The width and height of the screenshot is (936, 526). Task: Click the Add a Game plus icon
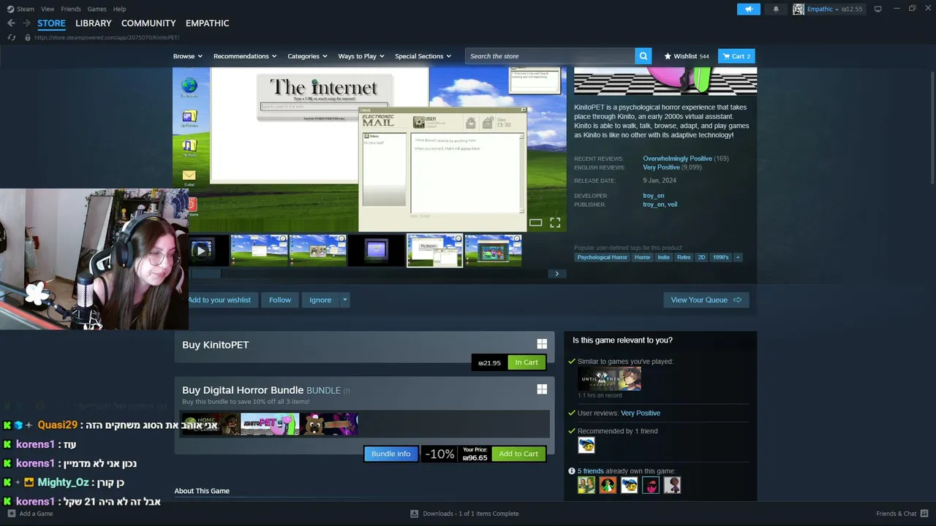click(x=12, y=514)
